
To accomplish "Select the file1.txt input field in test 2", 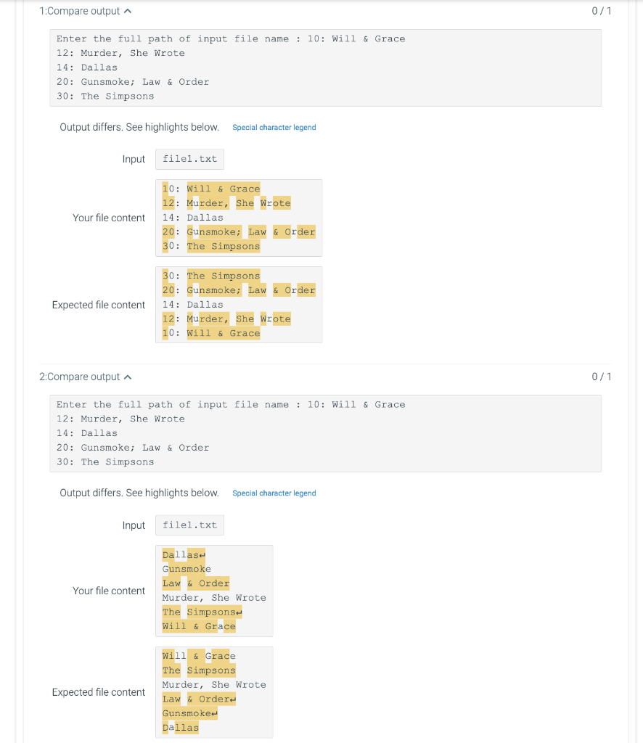I will (x=189, y=525).
